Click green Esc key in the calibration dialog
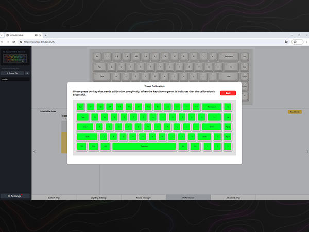The height and width of the screenshot is (232, 309). click(x=81, y=107)
